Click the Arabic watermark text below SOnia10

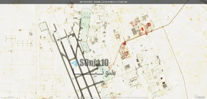[94, 72]
